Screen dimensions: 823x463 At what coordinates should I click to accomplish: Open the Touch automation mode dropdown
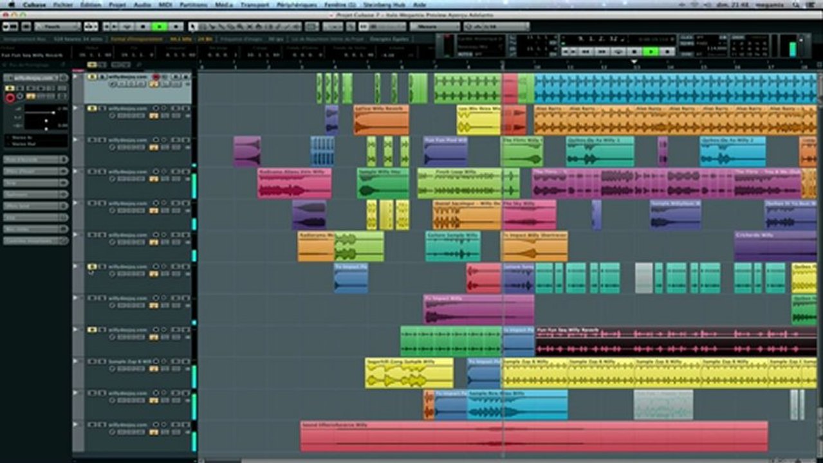pos(58,26)
